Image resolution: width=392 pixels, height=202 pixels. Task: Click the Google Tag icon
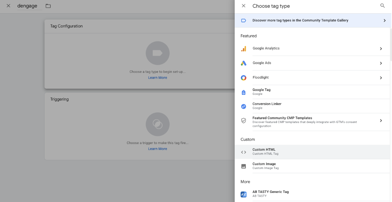tap(243, 92)
